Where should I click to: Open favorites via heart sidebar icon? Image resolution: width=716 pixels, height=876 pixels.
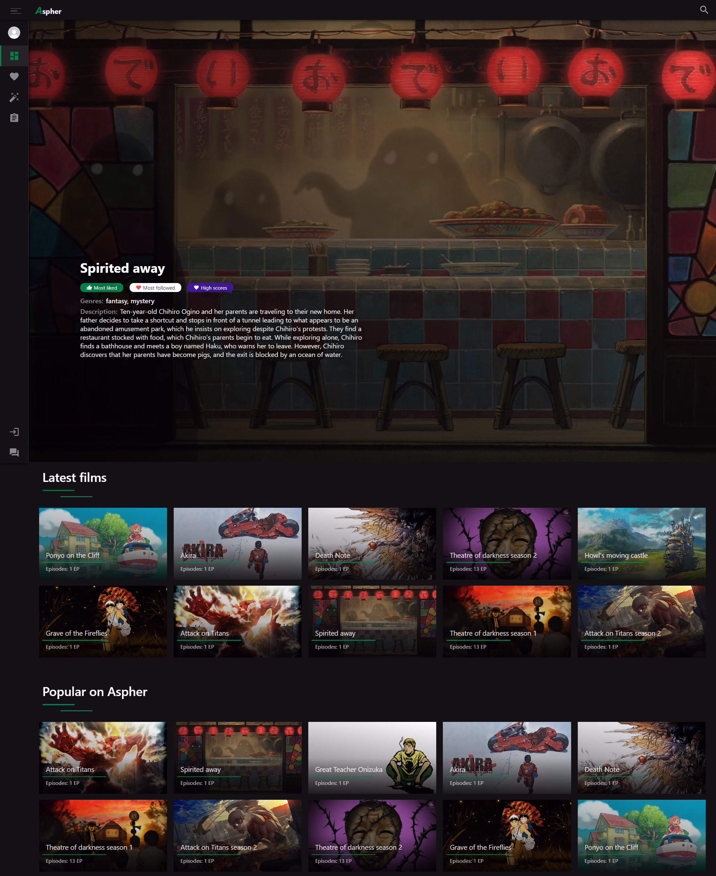click(x=14, y=76)
